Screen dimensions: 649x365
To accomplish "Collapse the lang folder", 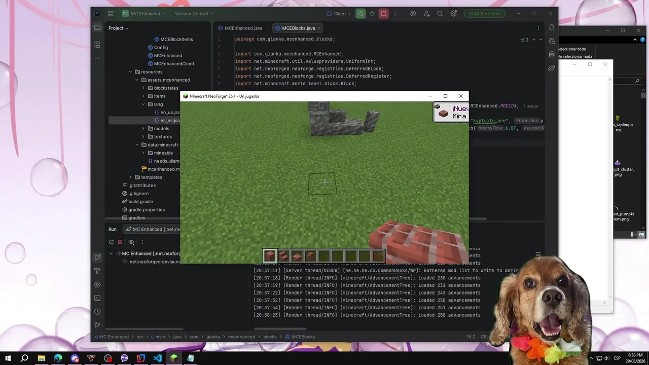I will coord(143,104).
